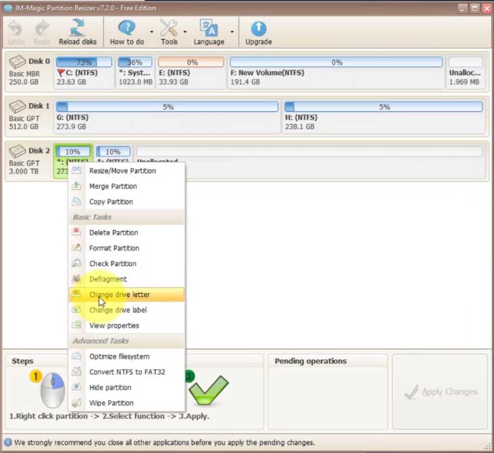Click the Wipe Partition menu icon
The width and height of the screenshot is (494, 453).
tap(76, 402)
